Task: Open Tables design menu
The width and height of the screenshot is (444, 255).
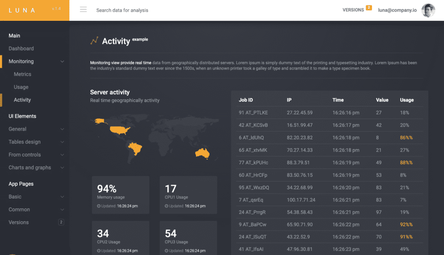Action: (x=25, y=142)
